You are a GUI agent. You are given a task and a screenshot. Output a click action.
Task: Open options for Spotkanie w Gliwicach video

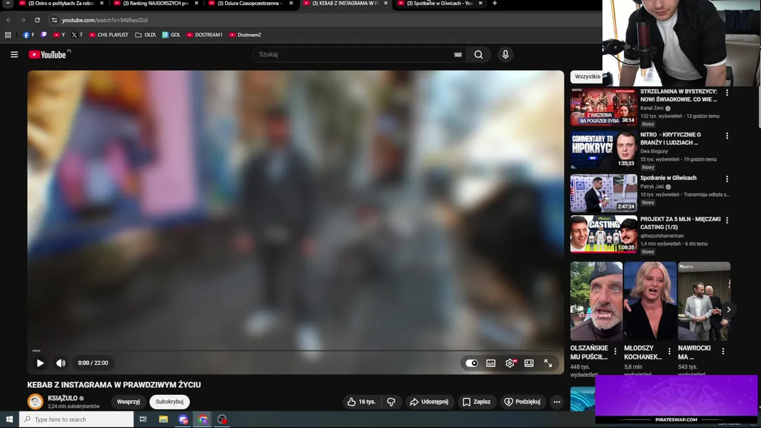click(727, 179)
